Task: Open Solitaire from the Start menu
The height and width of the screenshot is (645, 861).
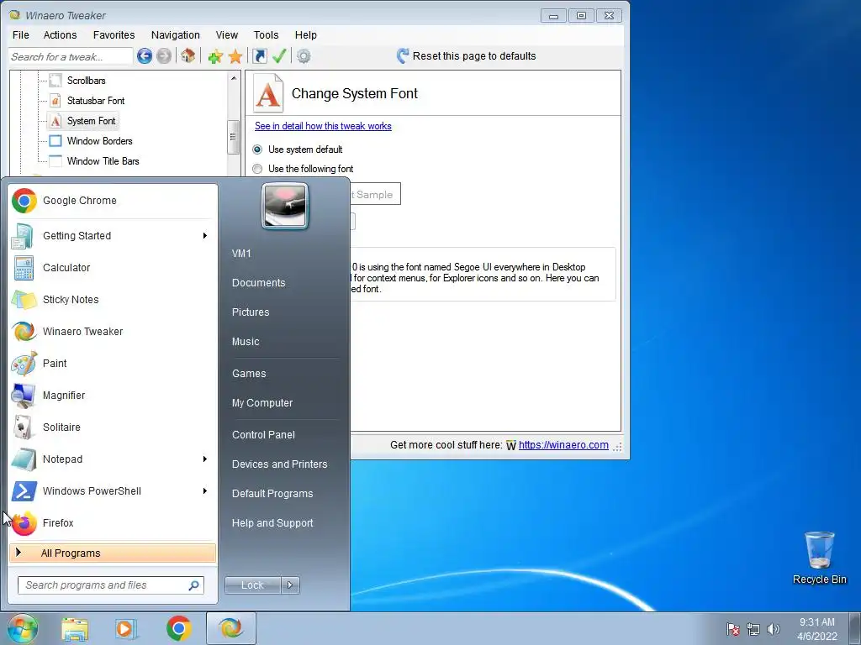Action: click(x=113, y=427)
